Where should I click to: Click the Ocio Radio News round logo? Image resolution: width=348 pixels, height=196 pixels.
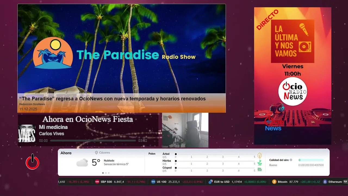293,91
